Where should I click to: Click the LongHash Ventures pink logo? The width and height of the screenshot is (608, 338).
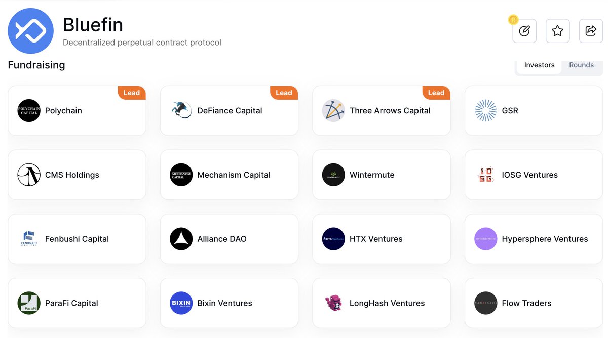(333, 303)
